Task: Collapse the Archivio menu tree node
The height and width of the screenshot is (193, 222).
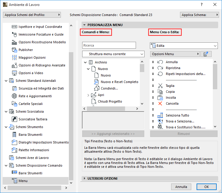Action: click(85, 62)
